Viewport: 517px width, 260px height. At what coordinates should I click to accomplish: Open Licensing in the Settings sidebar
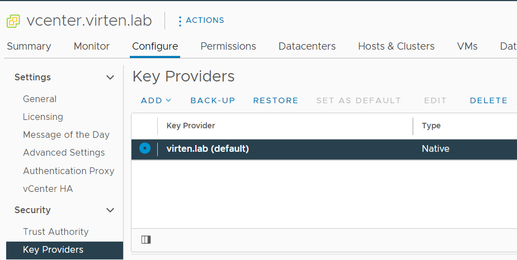tap(43, 117)
